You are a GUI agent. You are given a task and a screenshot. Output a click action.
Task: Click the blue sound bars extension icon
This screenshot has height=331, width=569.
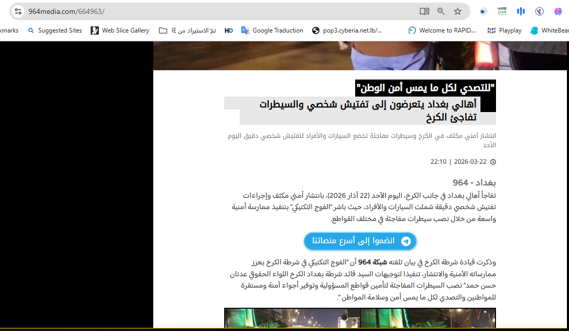click(521, 11)
